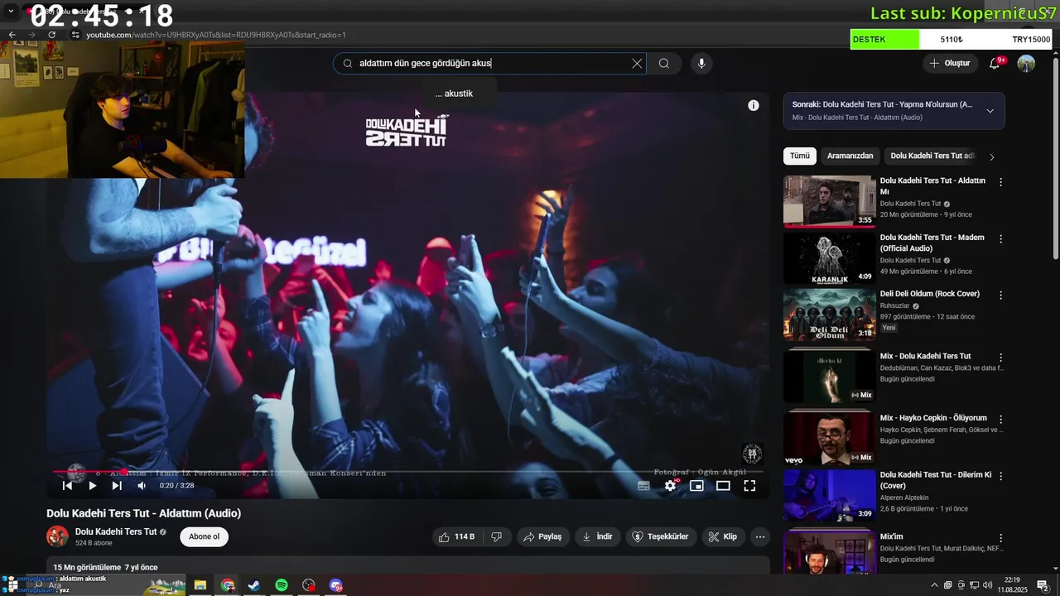Open the notifications bell

[995, 64]
